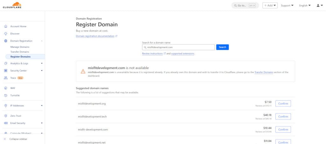
Task: Click the $10.44 price
Action: coord(267,128)
